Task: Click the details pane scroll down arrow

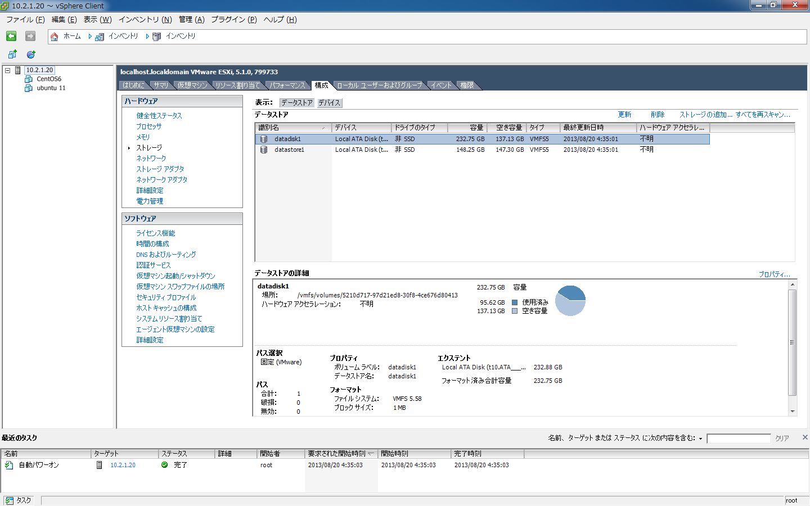Action: [x=793, y=412]
